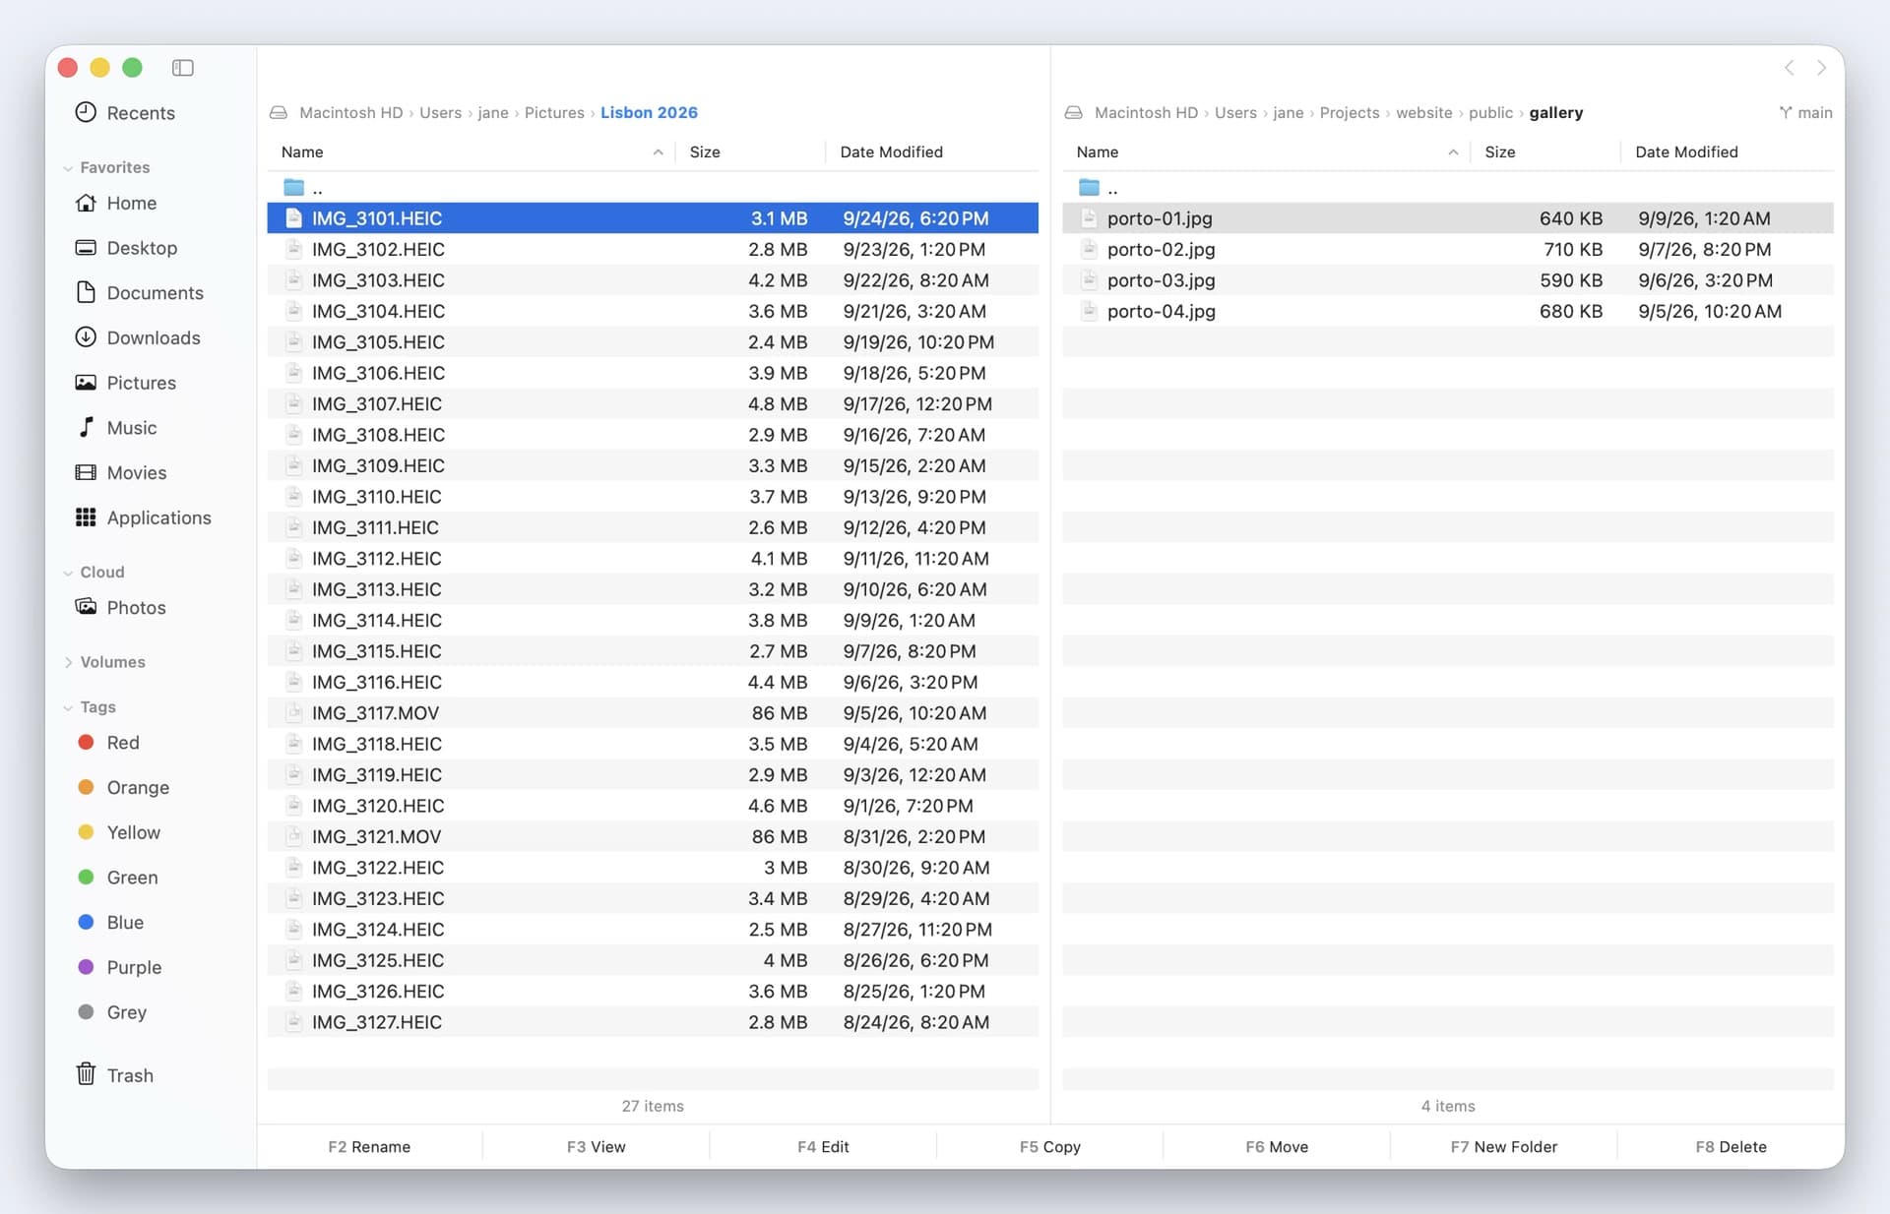The height and width of the screenshot is (1214, 1890).
Task: Click the Documents icon in sidebar
Action: 86,292
